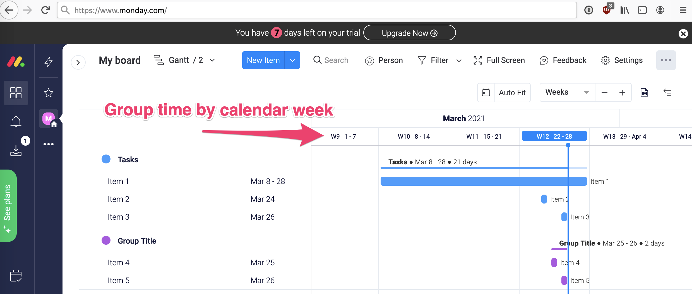
Task: Click the calendar icon beside Auto Fit
Action: click(x=486, y=92)
